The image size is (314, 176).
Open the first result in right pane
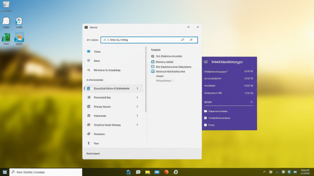(x=169, y=56)
